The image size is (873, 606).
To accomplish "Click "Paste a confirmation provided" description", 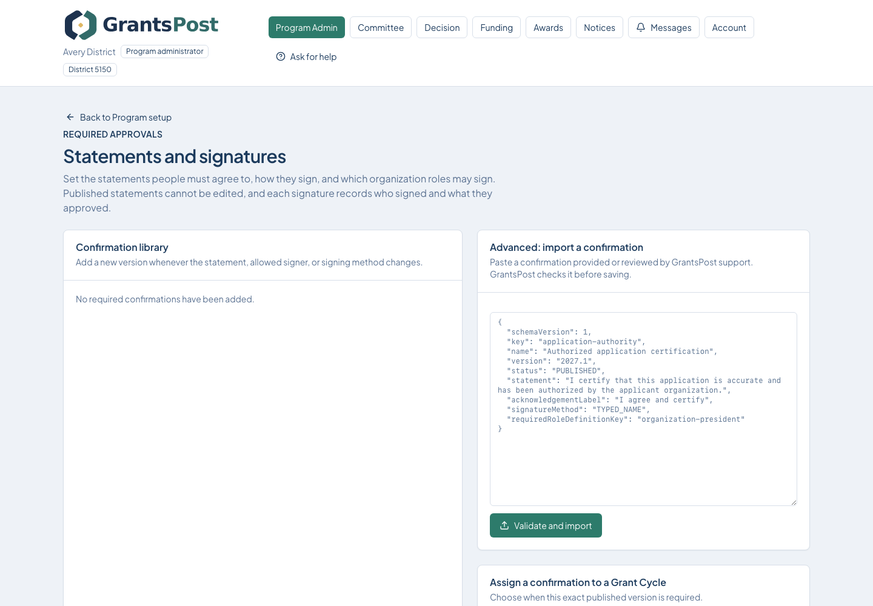I will pyautogui.click(x=621, y=268).
